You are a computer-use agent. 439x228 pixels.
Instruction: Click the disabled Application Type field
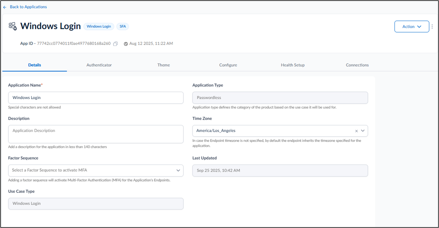click(x=280, y=98)
